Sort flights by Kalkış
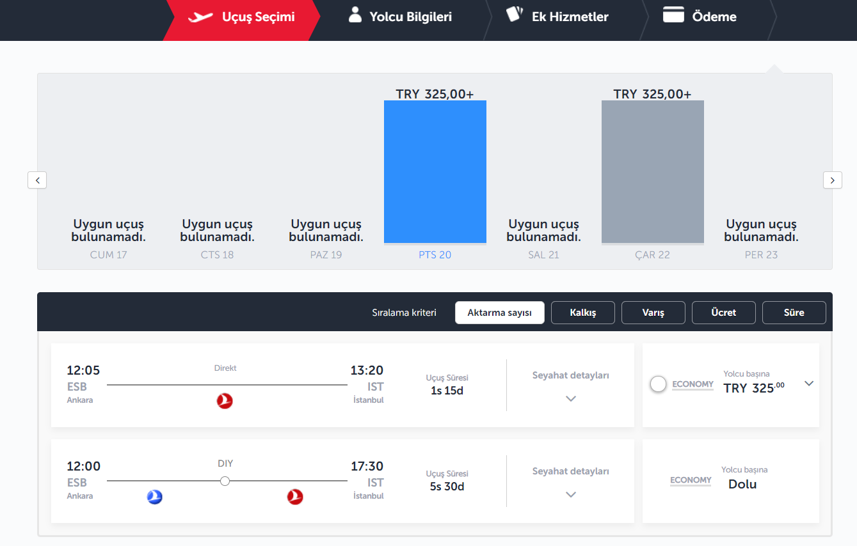Screen dimensions: 857x546 pyautogui.click(x=582, y=313)
